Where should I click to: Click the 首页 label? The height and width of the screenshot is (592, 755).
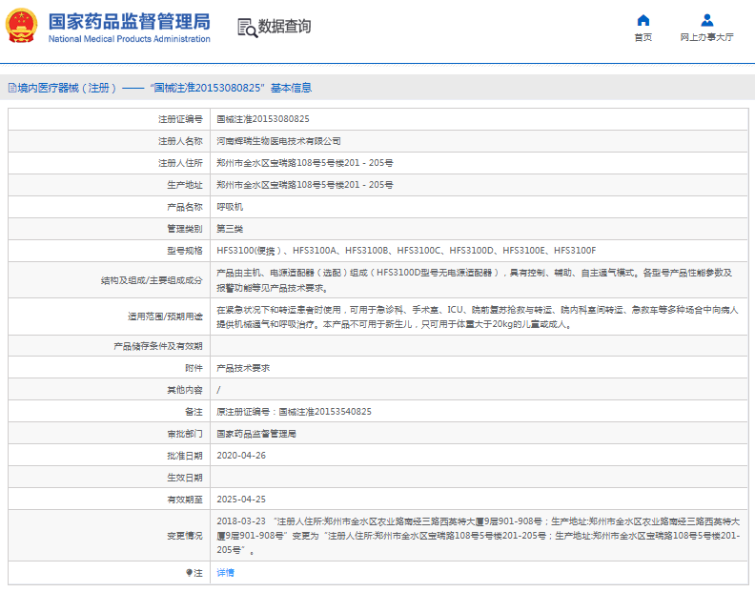(x=643, y=37)
